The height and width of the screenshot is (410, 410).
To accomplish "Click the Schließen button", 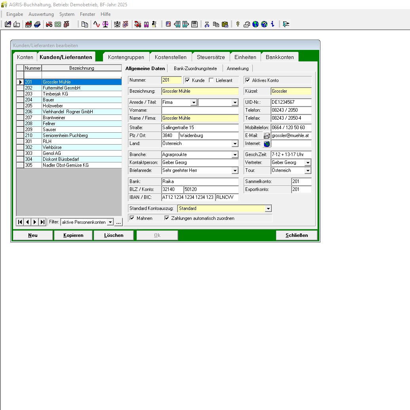I will [297, 235].
